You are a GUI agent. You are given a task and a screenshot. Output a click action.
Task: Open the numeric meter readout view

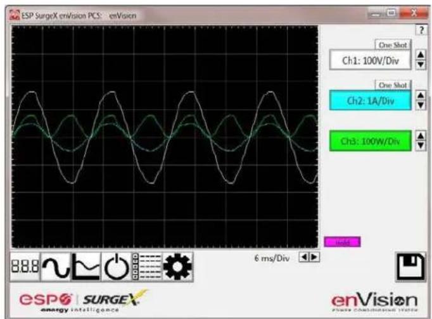[x=25, y=266]
